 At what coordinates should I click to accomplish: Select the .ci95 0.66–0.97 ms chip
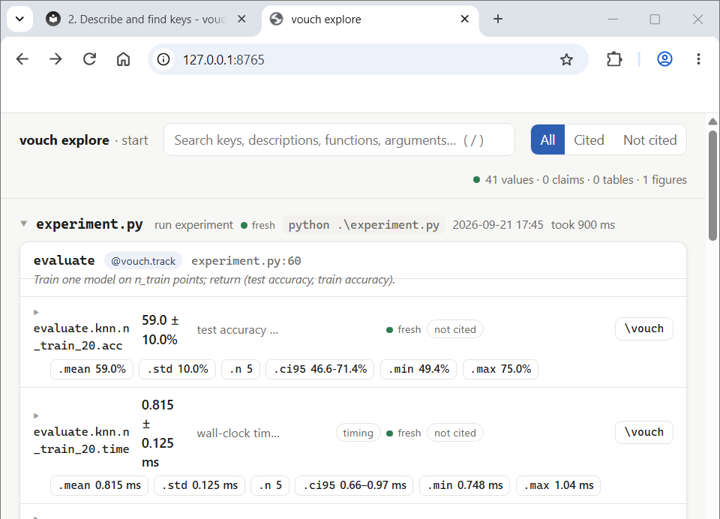pos(354,485)
